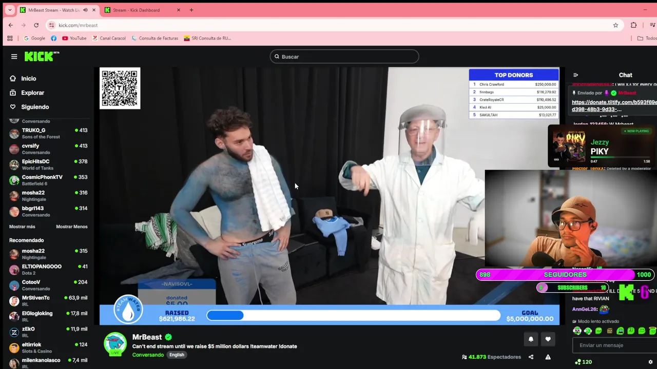Click the Conversando category link below title

coord(148,355)
